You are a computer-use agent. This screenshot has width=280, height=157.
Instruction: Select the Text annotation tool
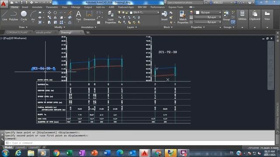(x=78, y=16)
